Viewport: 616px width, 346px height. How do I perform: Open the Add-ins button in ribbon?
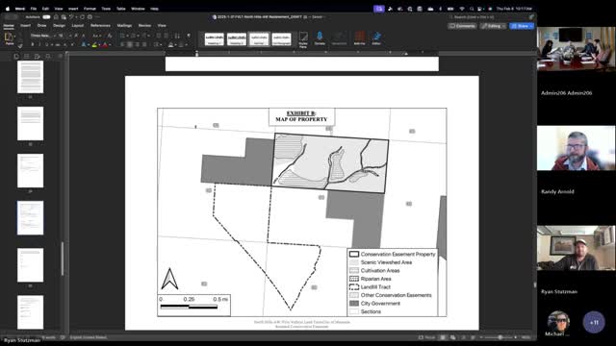(x=359, y=38)
